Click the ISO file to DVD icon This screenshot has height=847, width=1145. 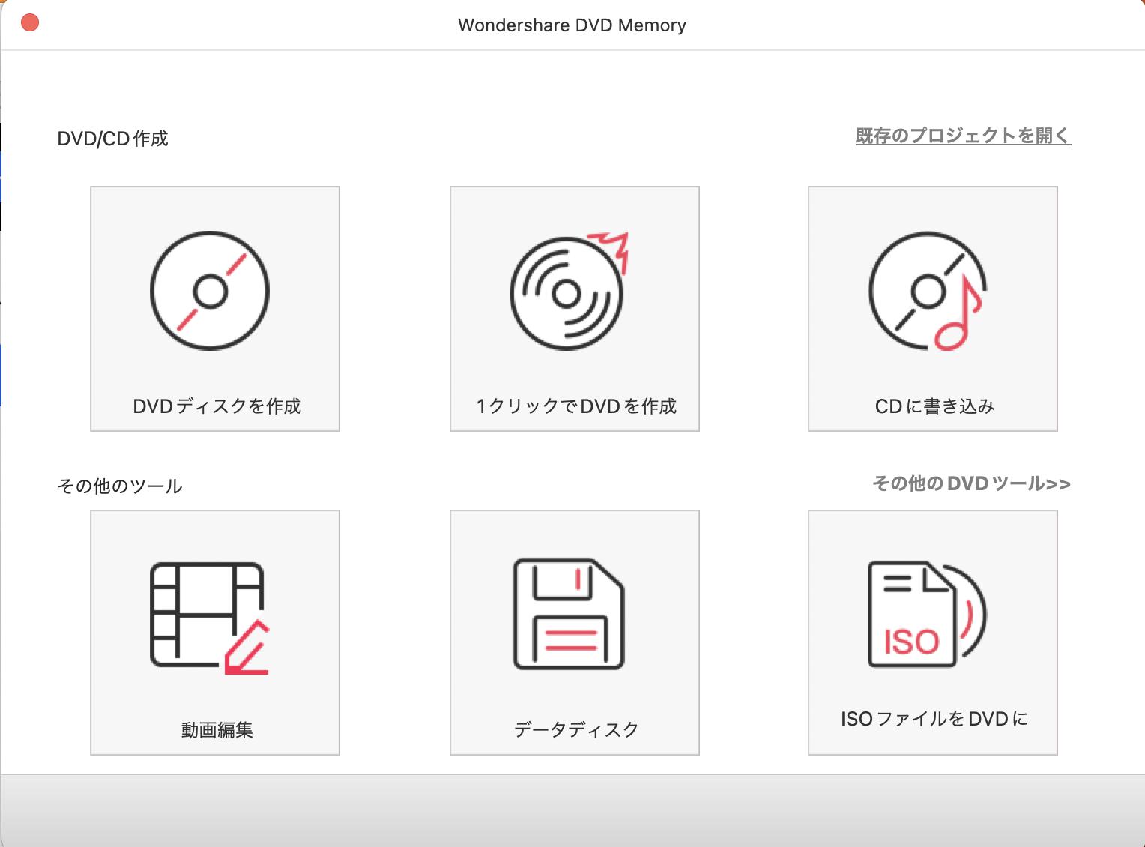point(928,614)
